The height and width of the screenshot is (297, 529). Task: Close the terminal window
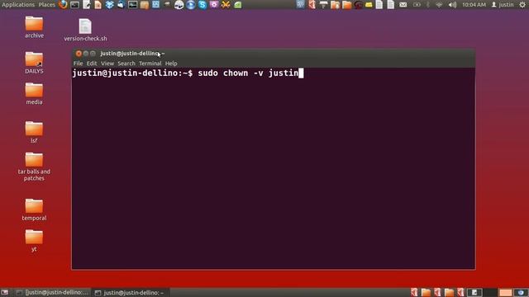click(x=79, y=54)
